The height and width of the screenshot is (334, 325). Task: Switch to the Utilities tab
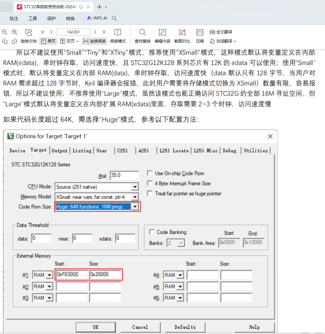point(256,151)
